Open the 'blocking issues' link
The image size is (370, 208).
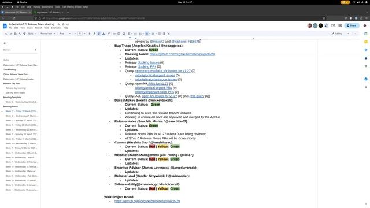(148, 62)
